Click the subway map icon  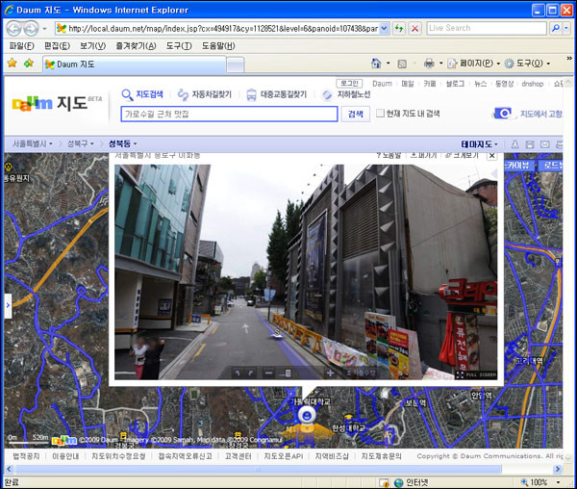click(327, 94)
